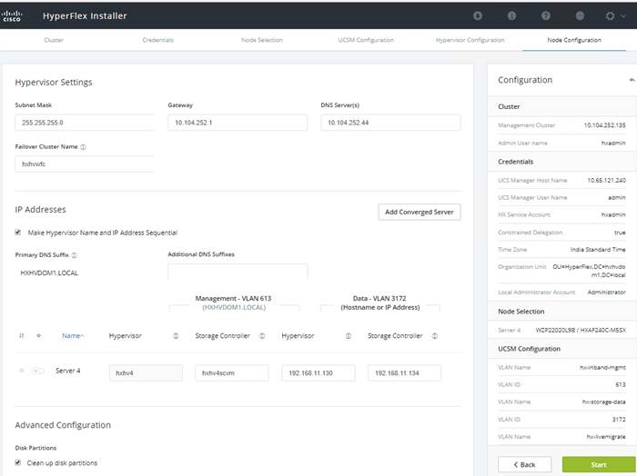Click info icon beside Management Storage Controller
The width and height of the screenshot is (637, 476).
(262, 336)
